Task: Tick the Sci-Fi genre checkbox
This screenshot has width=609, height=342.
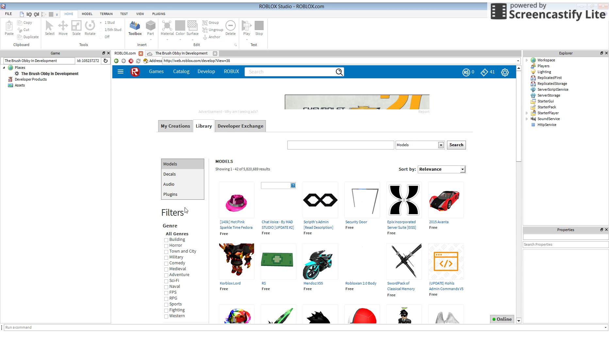Action: 166,281
